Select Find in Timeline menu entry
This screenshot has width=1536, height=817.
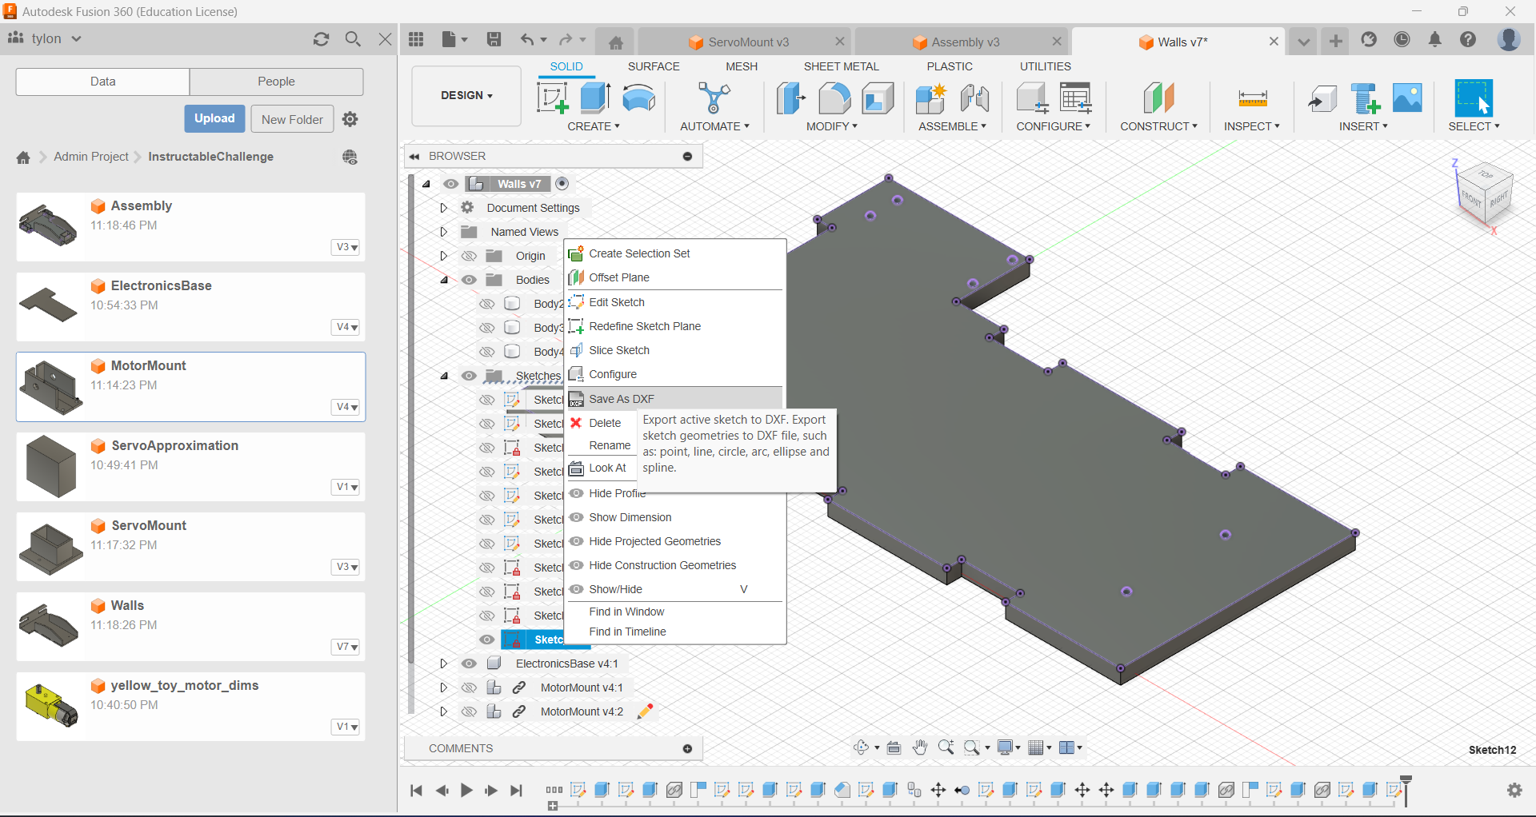pos(674,632)
